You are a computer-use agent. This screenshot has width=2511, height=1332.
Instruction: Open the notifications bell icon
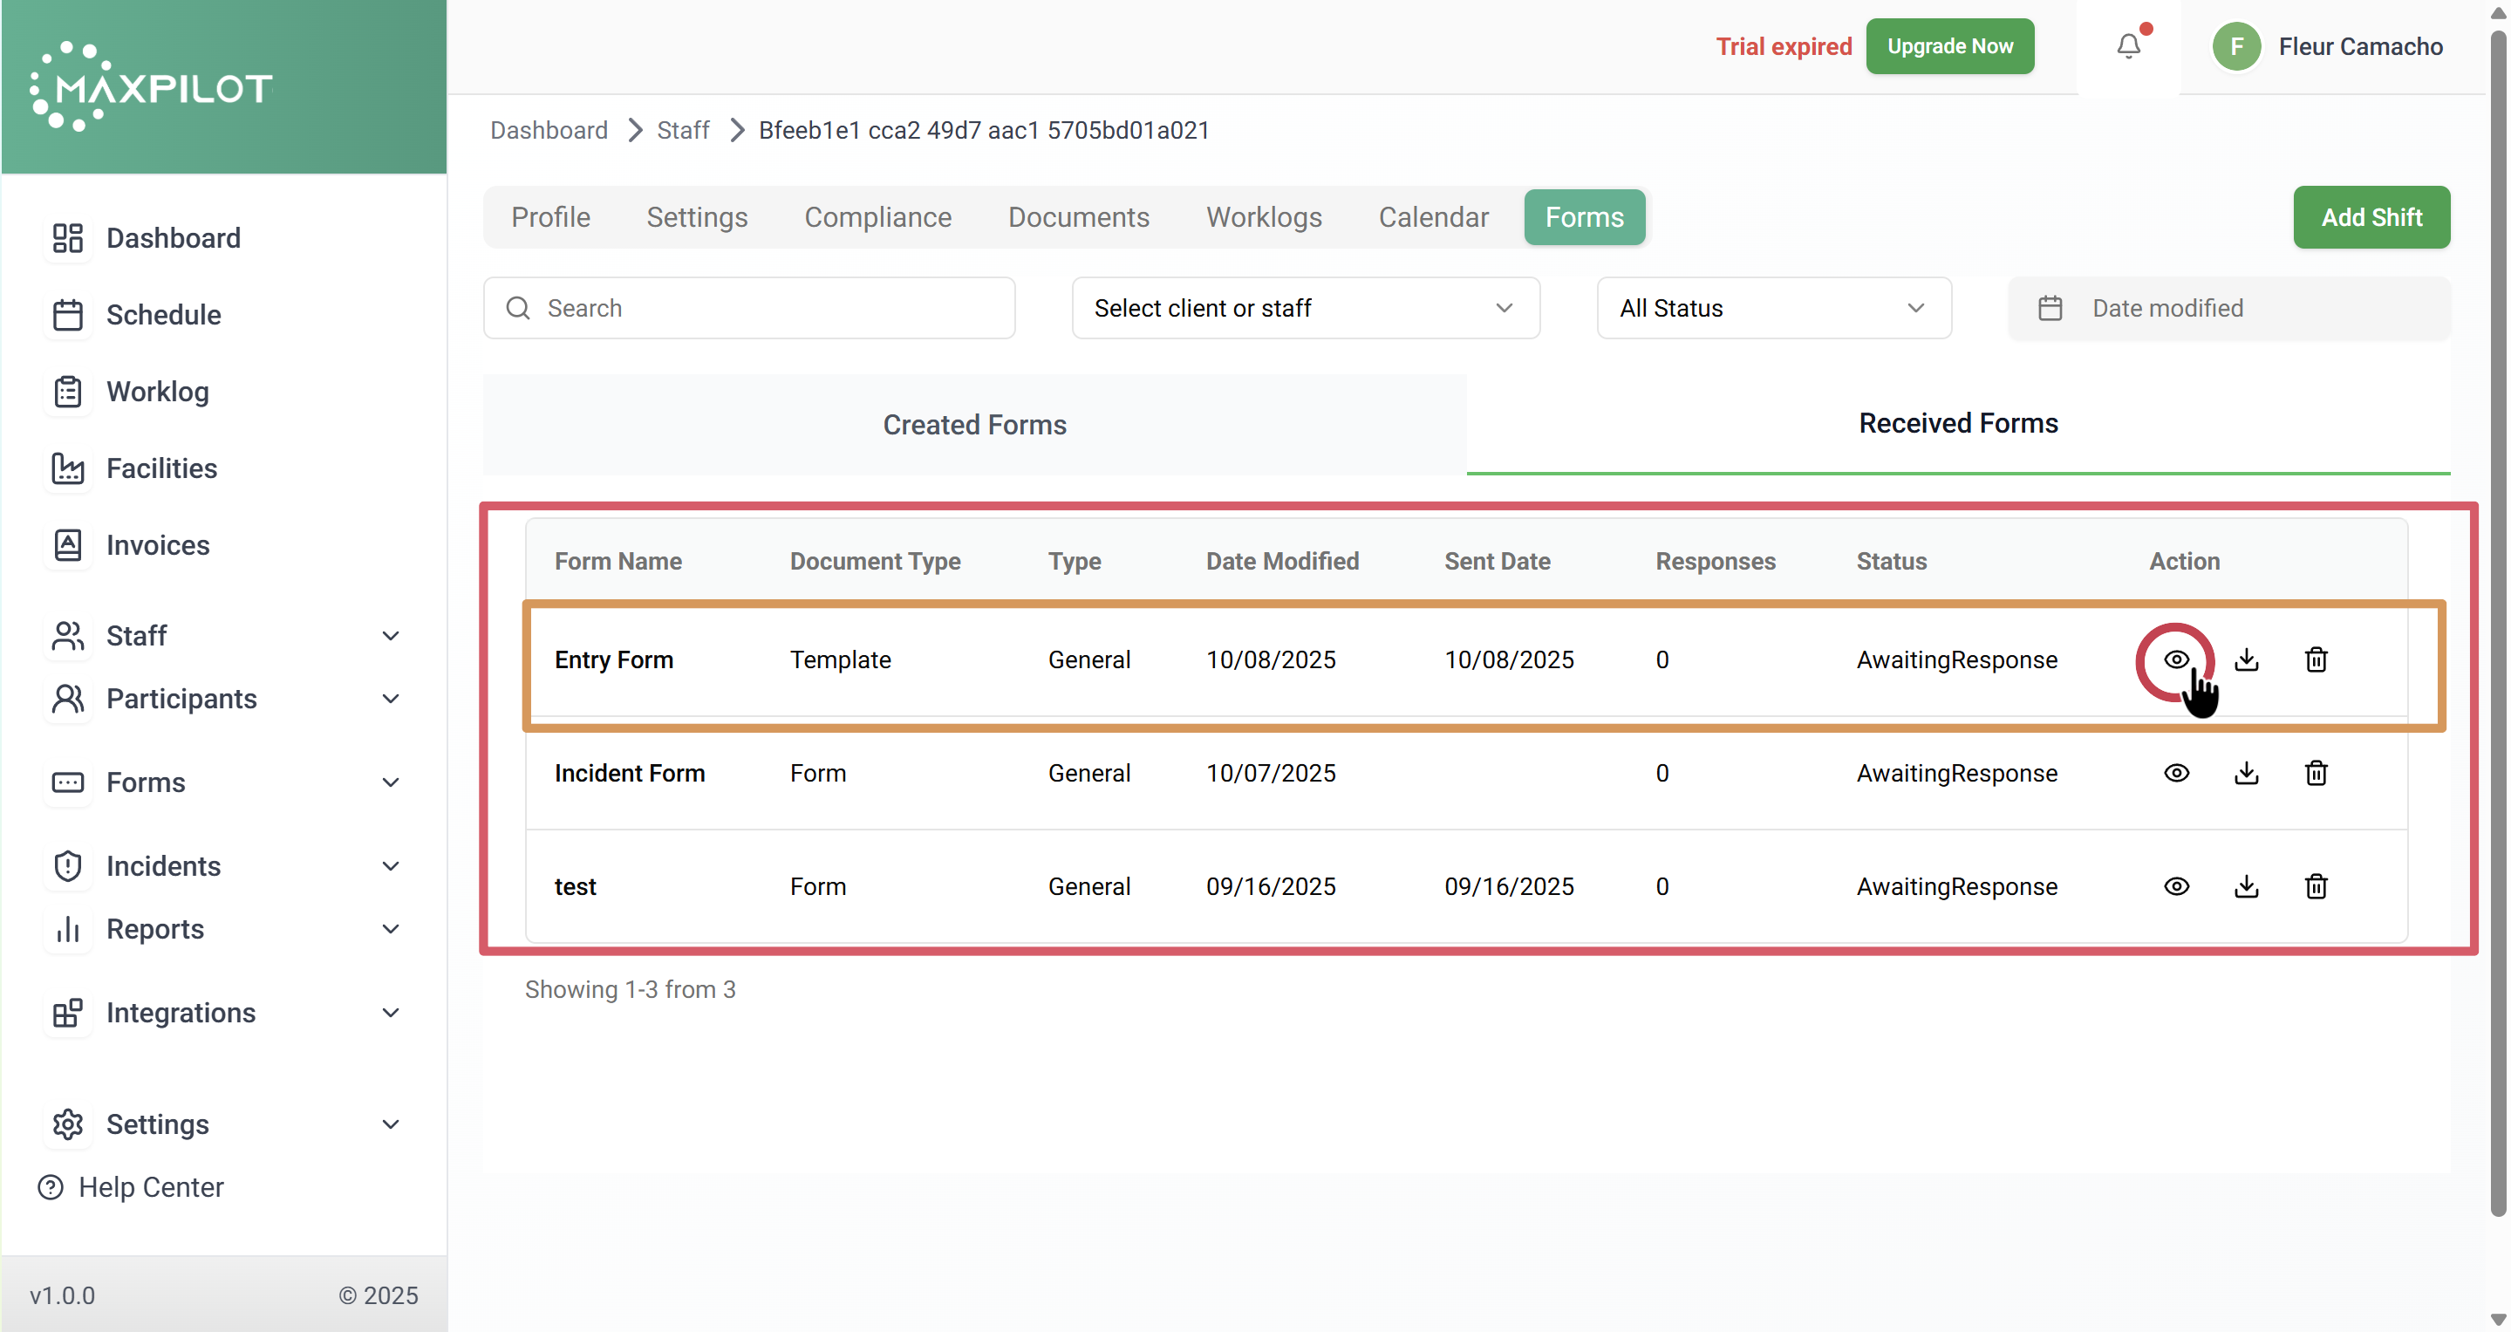click(2128, 46)
